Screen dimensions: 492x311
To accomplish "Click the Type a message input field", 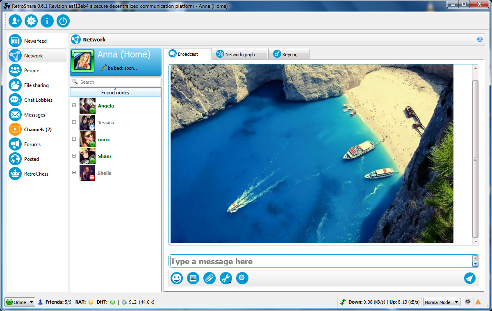I will coord(287,261).
